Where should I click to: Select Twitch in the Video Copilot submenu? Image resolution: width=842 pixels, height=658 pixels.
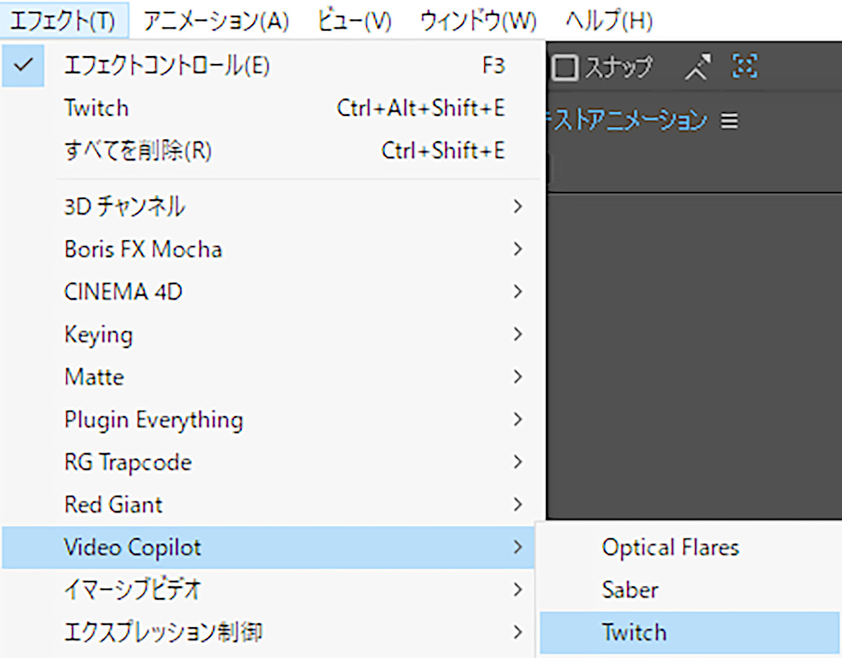[x=689, y=632]
